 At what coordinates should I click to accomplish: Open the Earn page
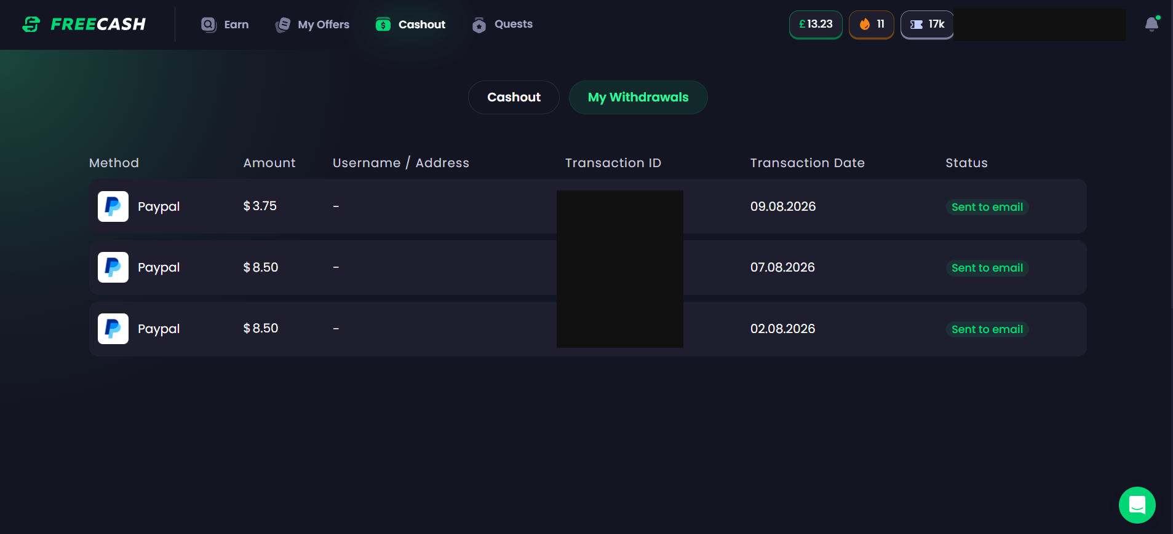225,25
